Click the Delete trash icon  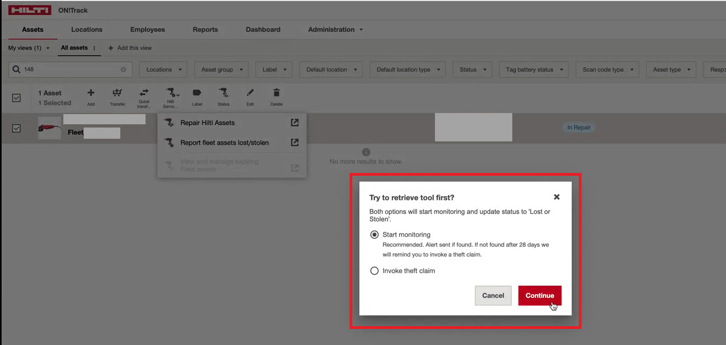tap(277, 93)
